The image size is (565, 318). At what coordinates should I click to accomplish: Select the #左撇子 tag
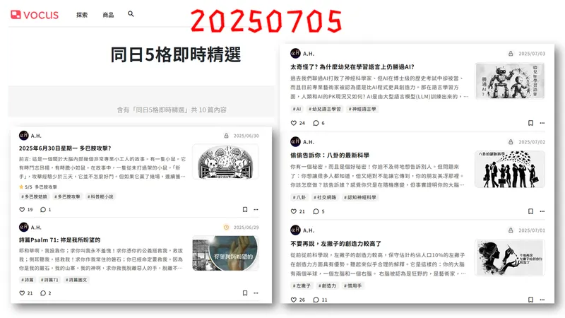[x=302, y=285]
